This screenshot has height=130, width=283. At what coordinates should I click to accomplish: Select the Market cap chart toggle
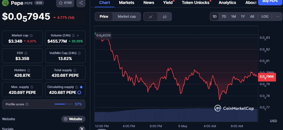click(x=127, y=17)
